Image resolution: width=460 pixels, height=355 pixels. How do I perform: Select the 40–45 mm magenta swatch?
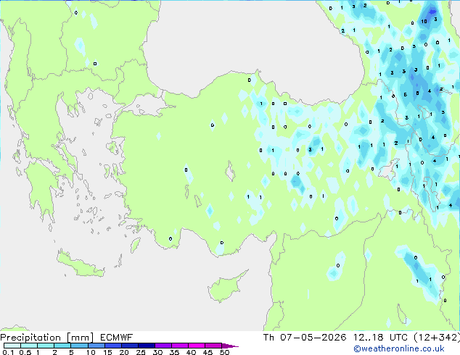tap(197, 346)
